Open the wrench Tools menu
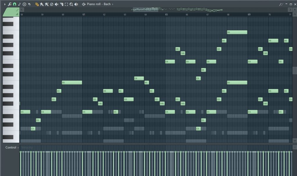 click(10, 4)
